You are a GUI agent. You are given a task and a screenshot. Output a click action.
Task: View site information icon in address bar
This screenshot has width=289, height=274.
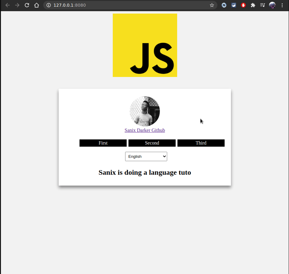49,5
